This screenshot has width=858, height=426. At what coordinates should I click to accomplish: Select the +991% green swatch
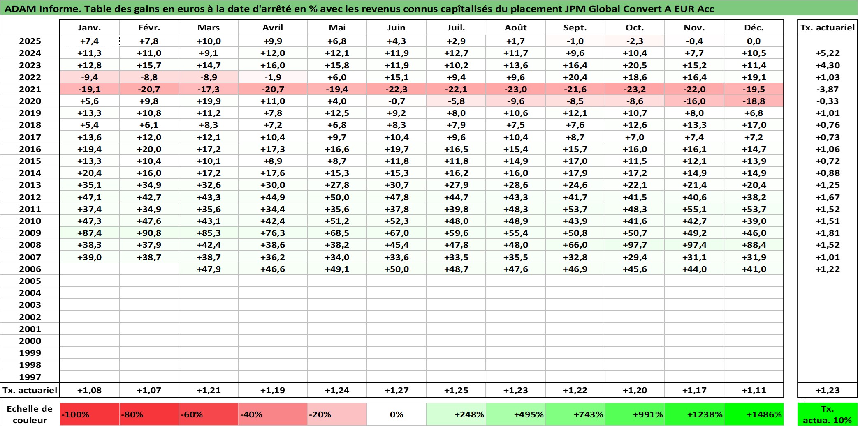tap(635, 414)
